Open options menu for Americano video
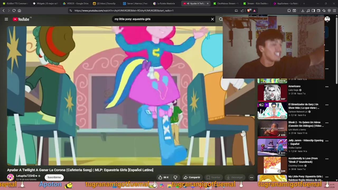 (x=327, y=87)
